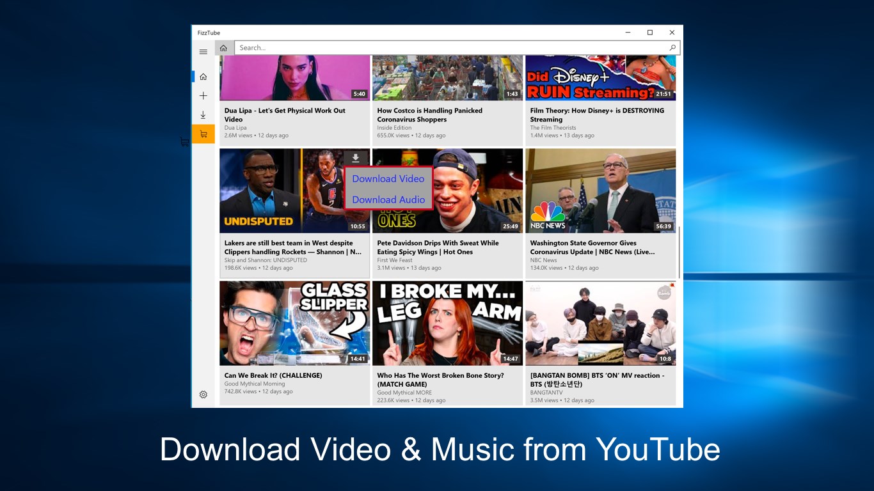This screenshot has height=491, width=874.
Task: Open the downloads arrow icon in sidebar
Action: [x=203, y=115]
